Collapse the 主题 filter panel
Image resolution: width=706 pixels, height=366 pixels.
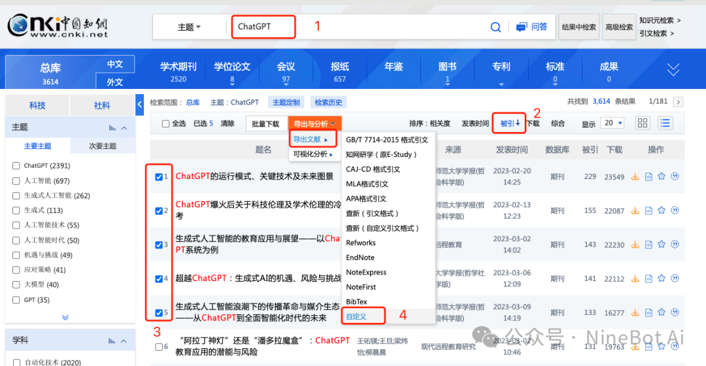(124, 128)
